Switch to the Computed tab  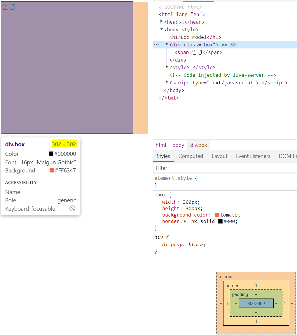click(191, 156)
